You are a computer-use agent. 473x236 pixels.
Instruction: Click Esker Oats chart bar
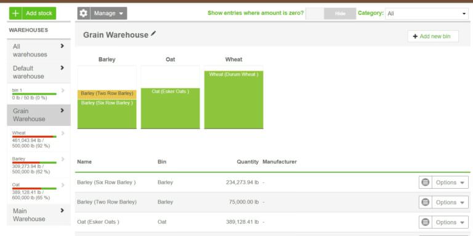point(170,108)
